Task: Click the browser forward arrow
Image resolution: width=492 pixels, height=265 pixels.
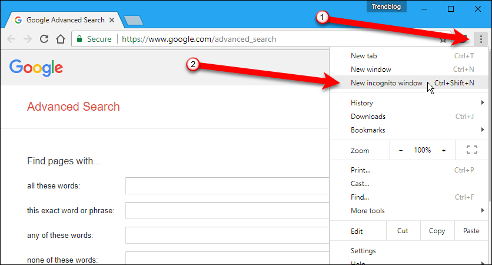Action: click(28, 39)
